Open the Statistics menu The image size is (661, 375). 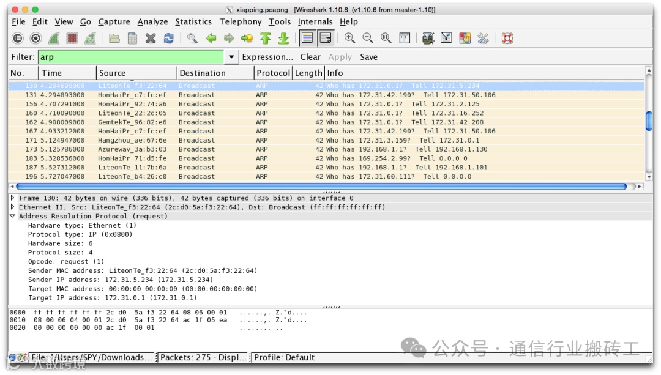pyautogui.click(x=193, y=22)
